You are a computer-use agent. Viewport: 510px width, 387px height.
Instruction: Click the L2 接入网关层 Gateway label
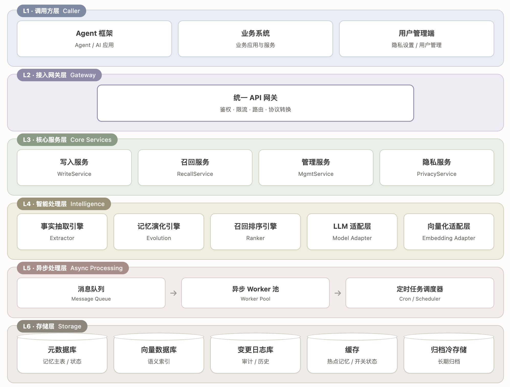(59, 75)
